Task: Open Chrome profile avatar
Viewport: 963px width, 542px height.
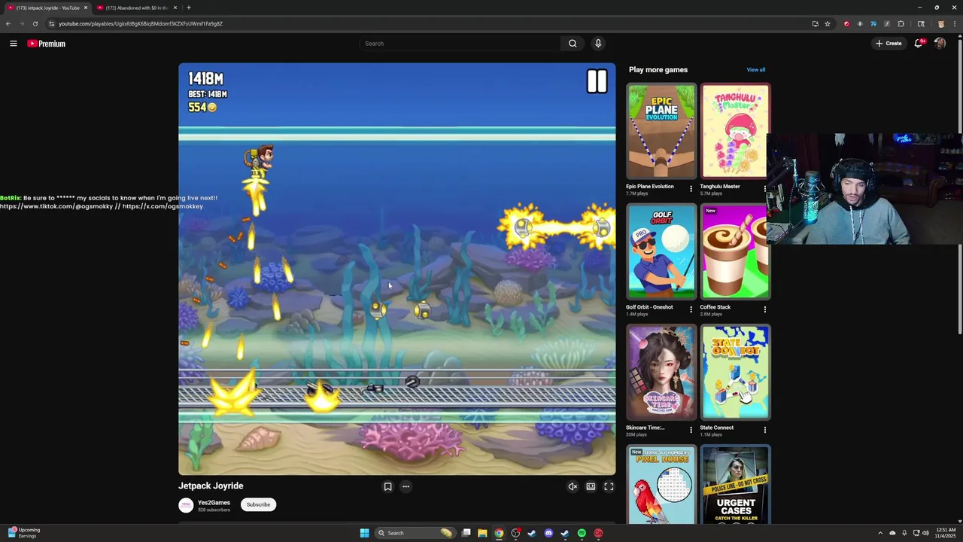Action: pyautogui.click(x=940, y=23)
